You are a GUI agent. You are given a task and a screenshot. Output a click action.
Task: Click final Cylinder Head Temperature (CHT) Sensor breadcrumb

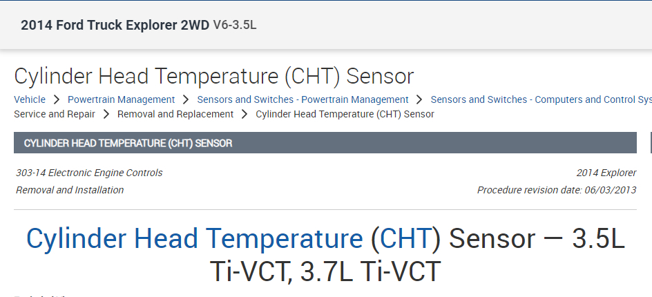click(345, 114)
